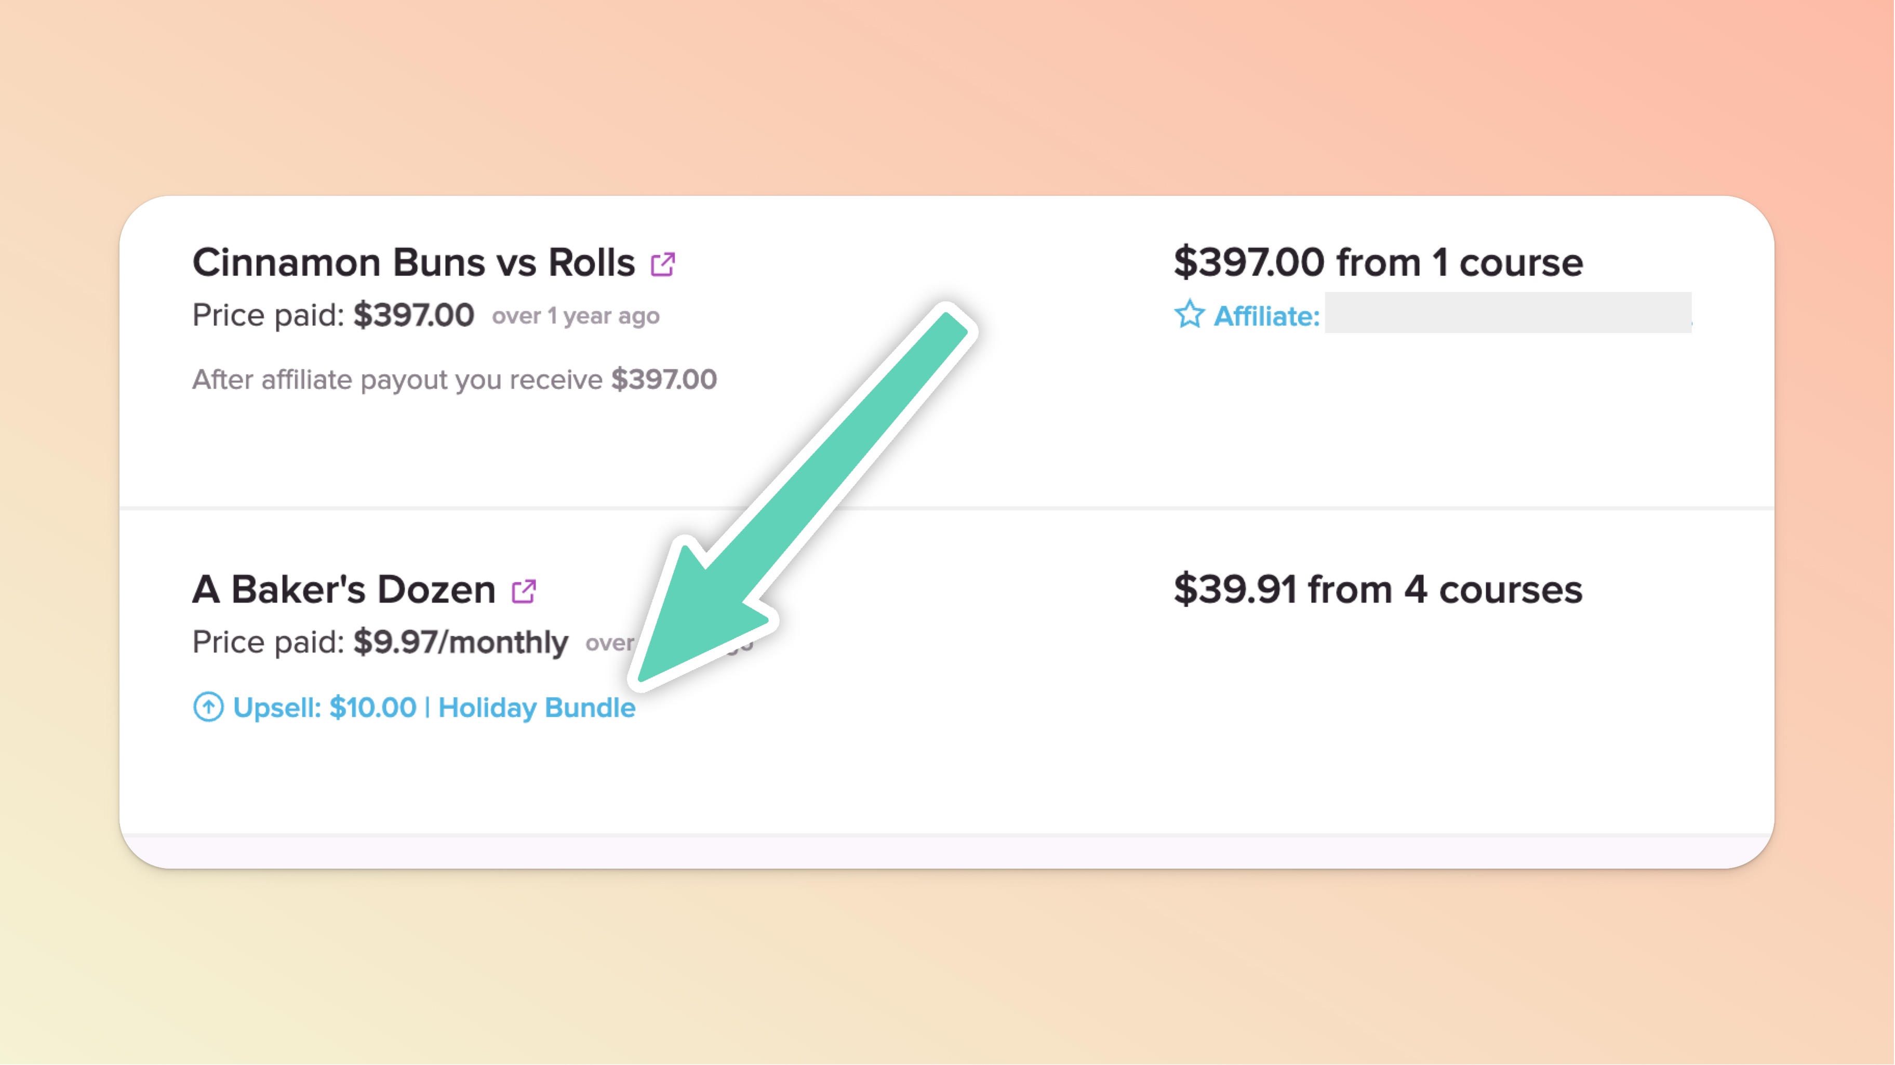Image resolution: width=1895 pixels, height=1065 pixels.
Task: Click the partially hidden Baker's Dozen timestamp
Action: 609,644
